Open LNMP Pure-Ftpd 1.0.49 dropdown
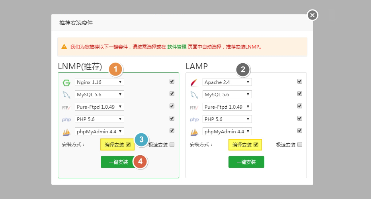 click(x=100, y=107)
